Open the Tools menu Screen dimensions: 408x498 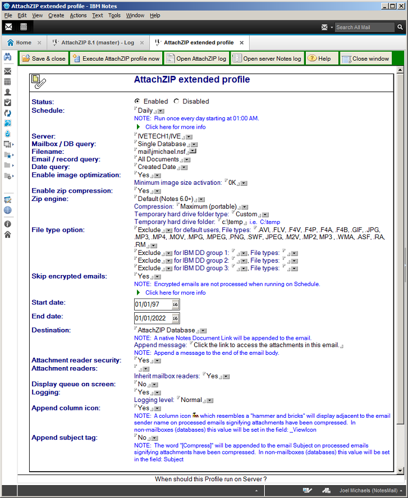pos(114,15)
